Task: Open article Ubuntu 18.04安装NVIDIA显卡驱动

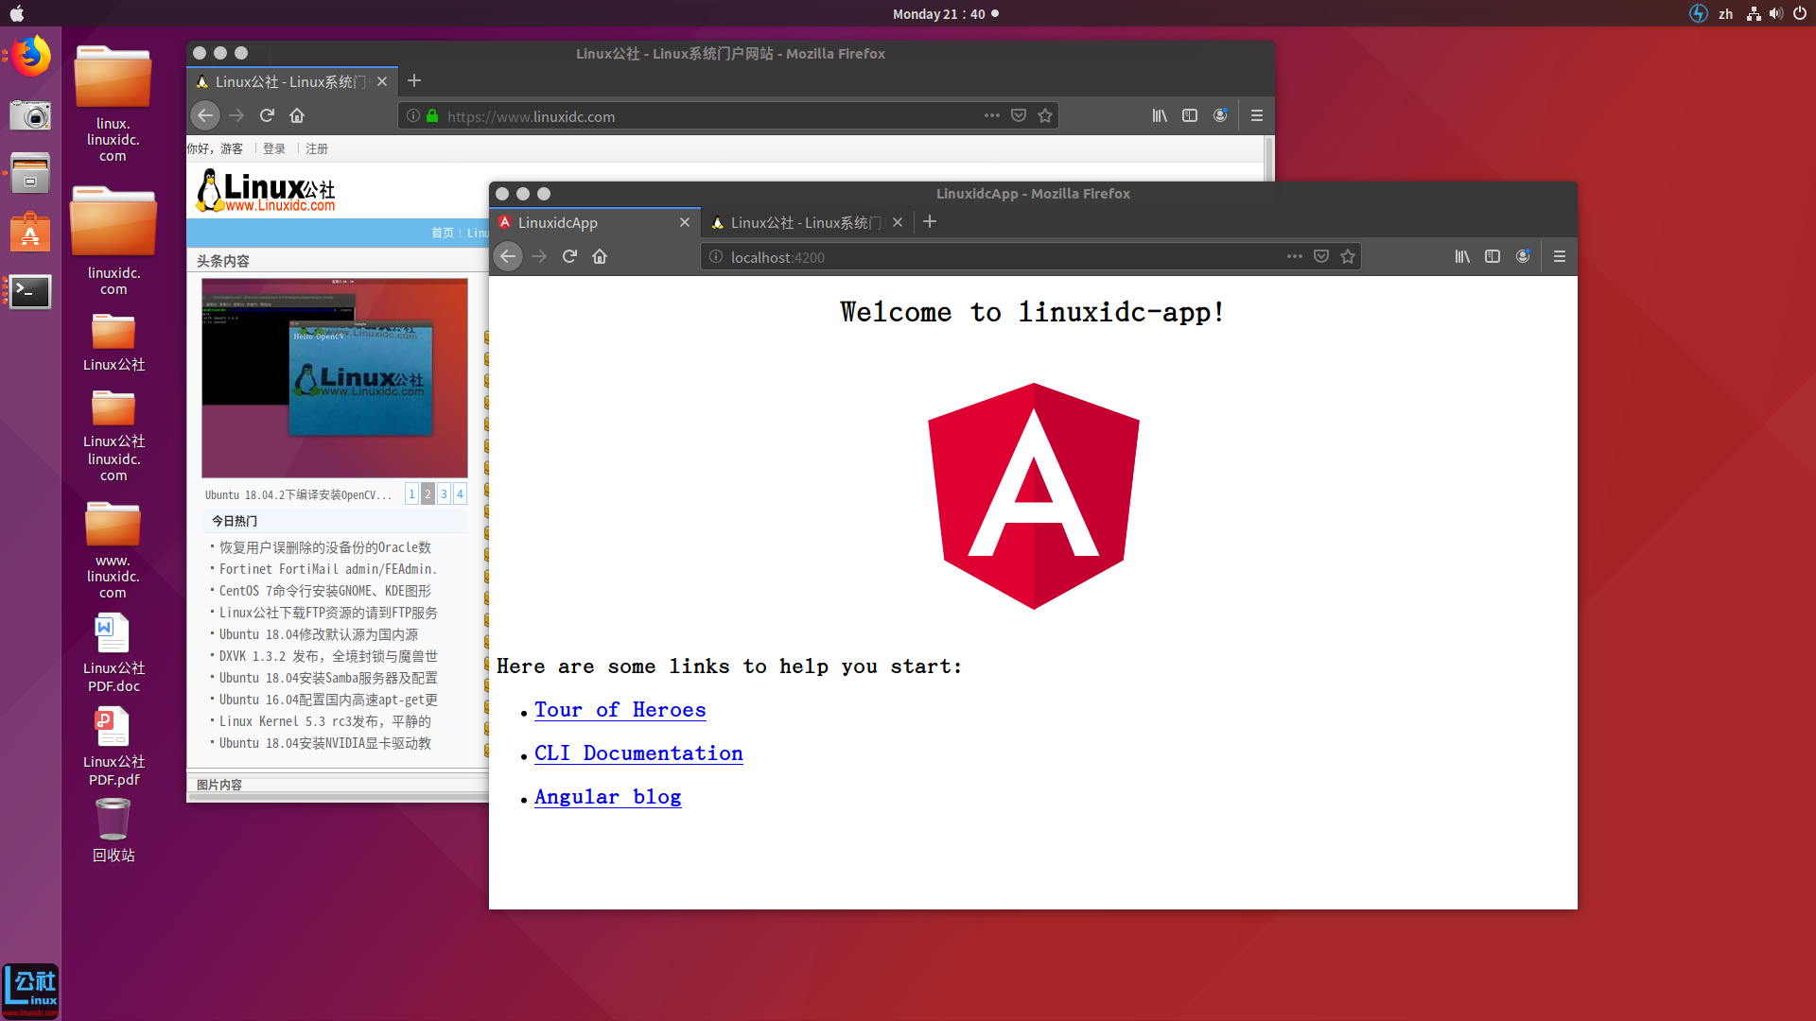Action: click(x=325, y=743)
